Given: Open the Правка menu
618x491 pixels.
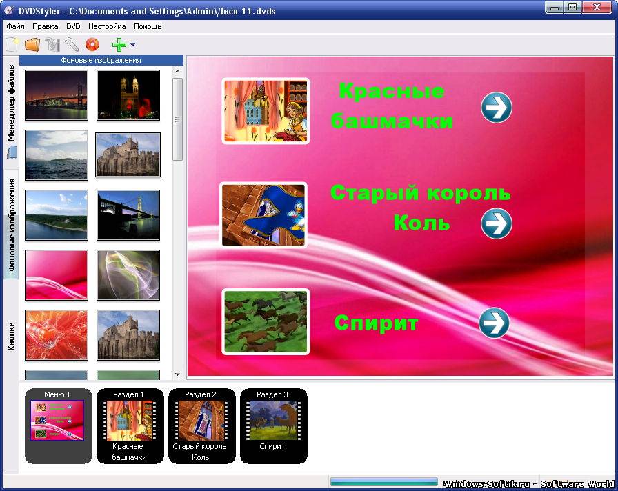Looking at the screenshot, I should (x=46, y=26).
